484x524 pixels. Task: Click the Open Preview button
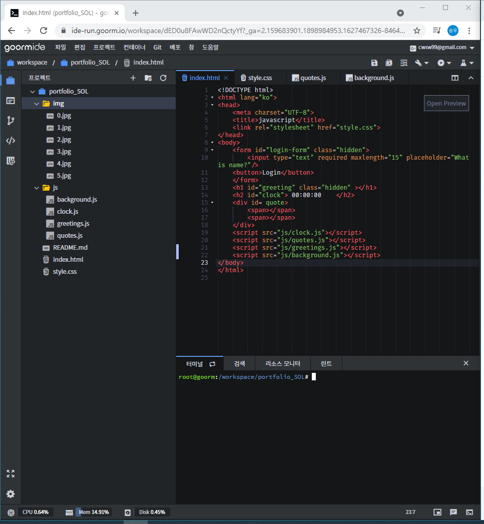coord(446,103)
